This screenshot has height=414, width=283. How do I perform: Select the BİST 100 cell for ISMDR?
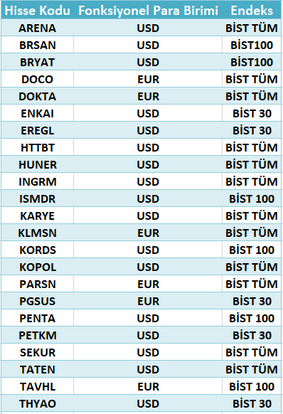point(252,198)
